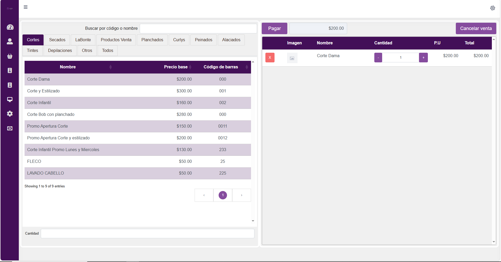This screenshot has height=262, width=501.
Task: Increase Corte Dama quantity with plus button
Action: coord(423,57)
